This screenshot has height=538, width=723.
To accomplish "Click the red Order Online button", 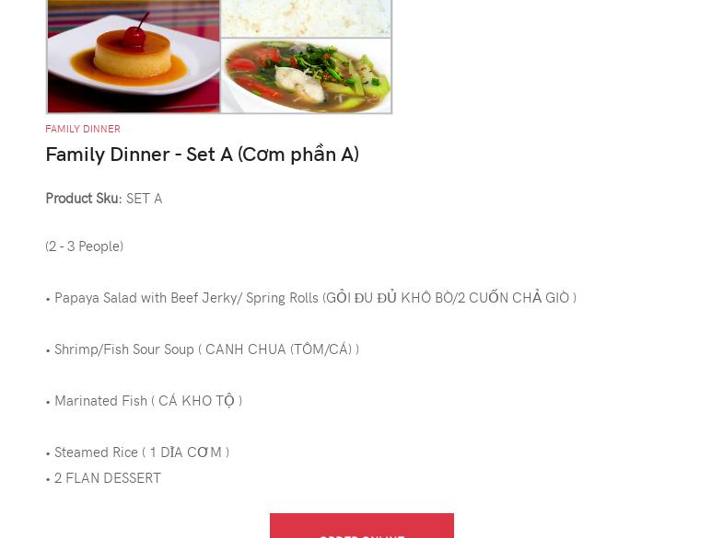I will [x=361, y=525].
